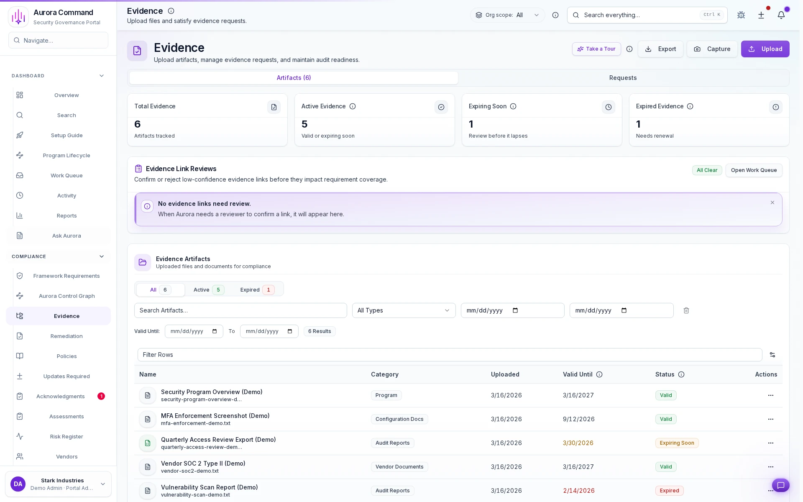The image size is (803, 502).
Task: Collapse the Dashboard sidebar section
Action: pos(101,76)
